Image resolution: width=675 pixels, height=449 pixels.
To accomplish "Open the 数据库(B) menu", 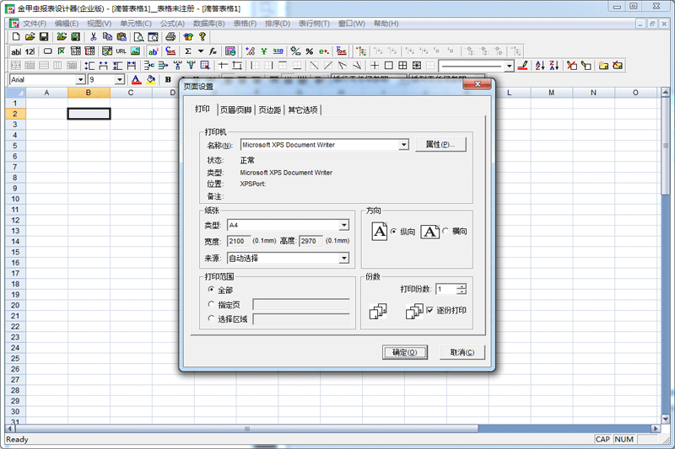I will 208,24.
